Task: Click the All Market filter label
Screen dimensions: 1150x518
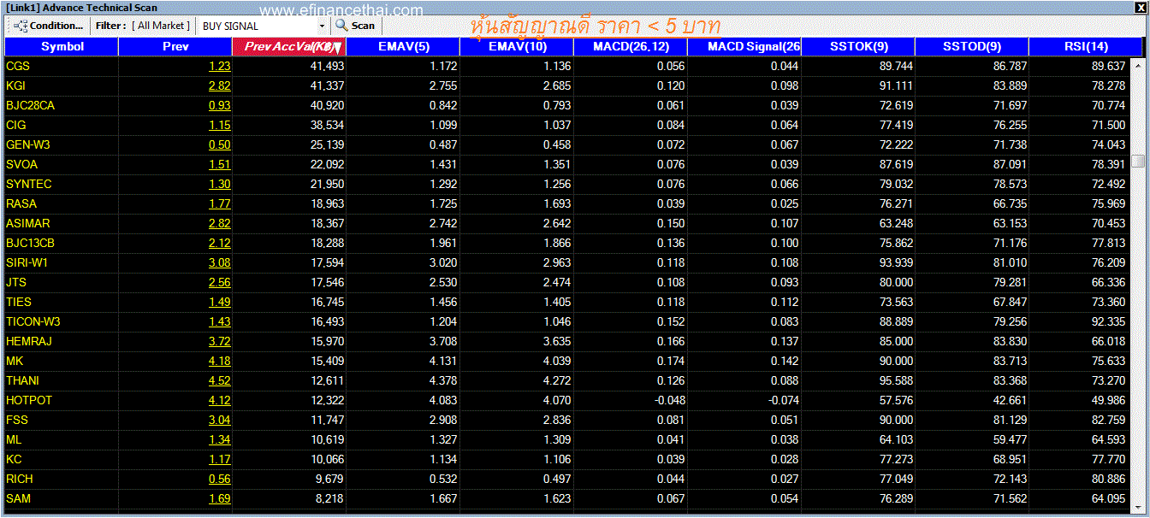Action: point(160,26)
